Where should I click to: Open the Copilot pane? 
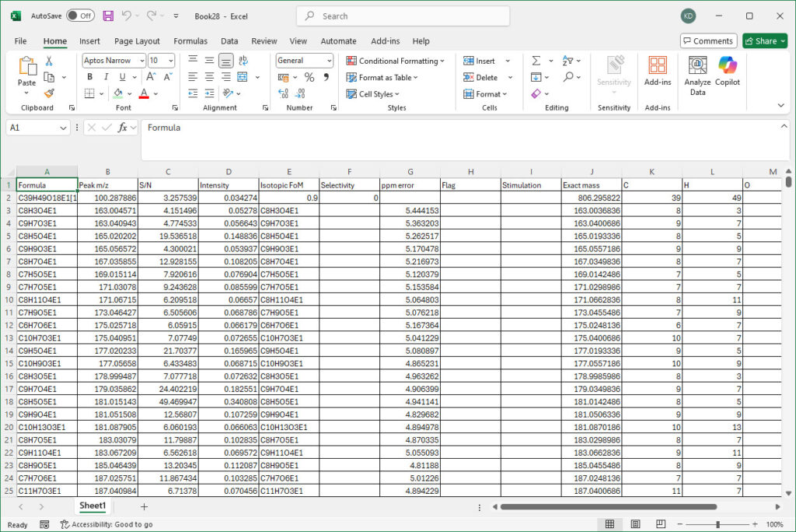(728, 70)
